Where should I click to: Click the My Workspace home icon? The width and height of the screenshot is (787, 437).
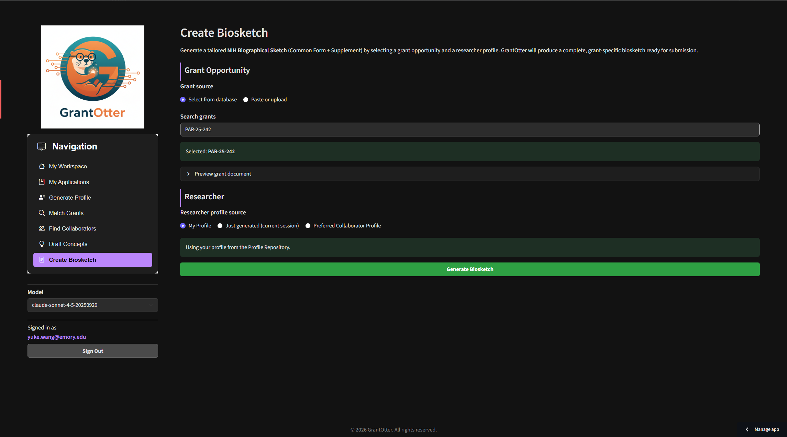click(x=42, y=166)
